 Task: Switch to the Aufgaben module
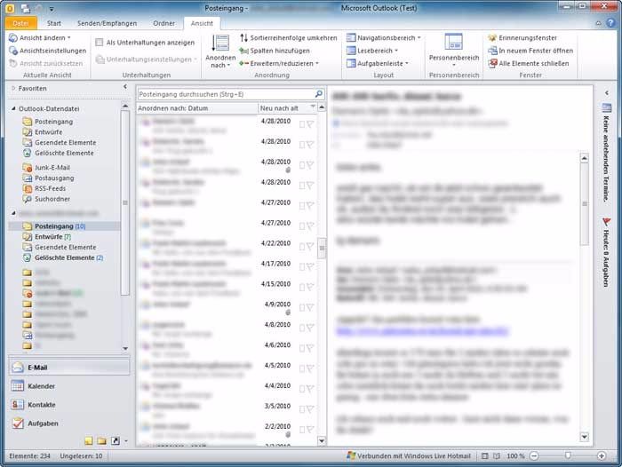[x=69, y=423]
